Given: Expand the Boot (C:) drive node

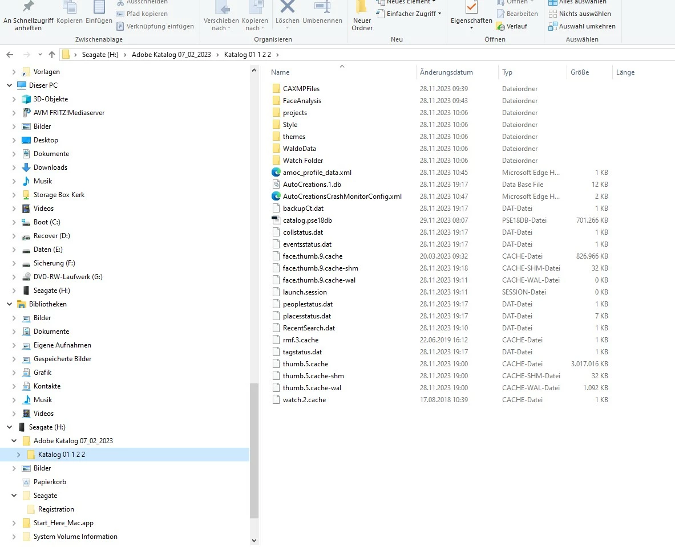Looking at the screenshot, I should (x=14, y=222).
